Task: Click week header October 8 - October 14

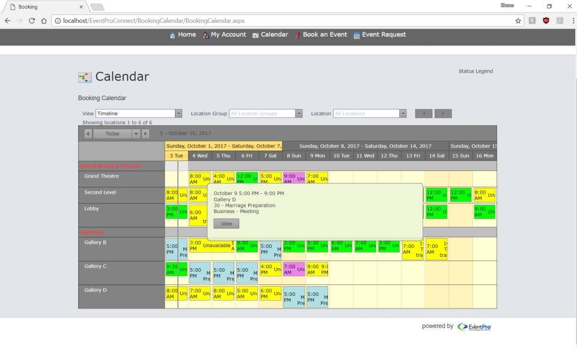Action: [365, 146]
